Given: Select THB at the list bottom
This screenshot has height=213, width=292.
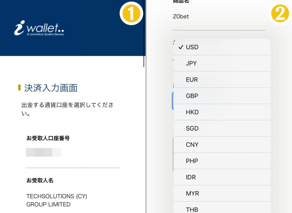Looking at the screenshot, I should [222, 208].
